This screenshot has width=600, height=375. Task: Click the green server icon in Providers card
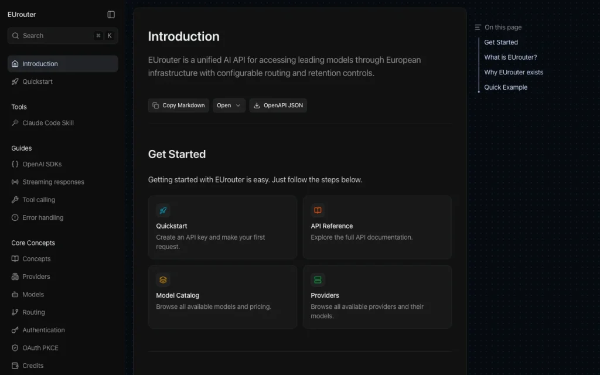(318, 279)
